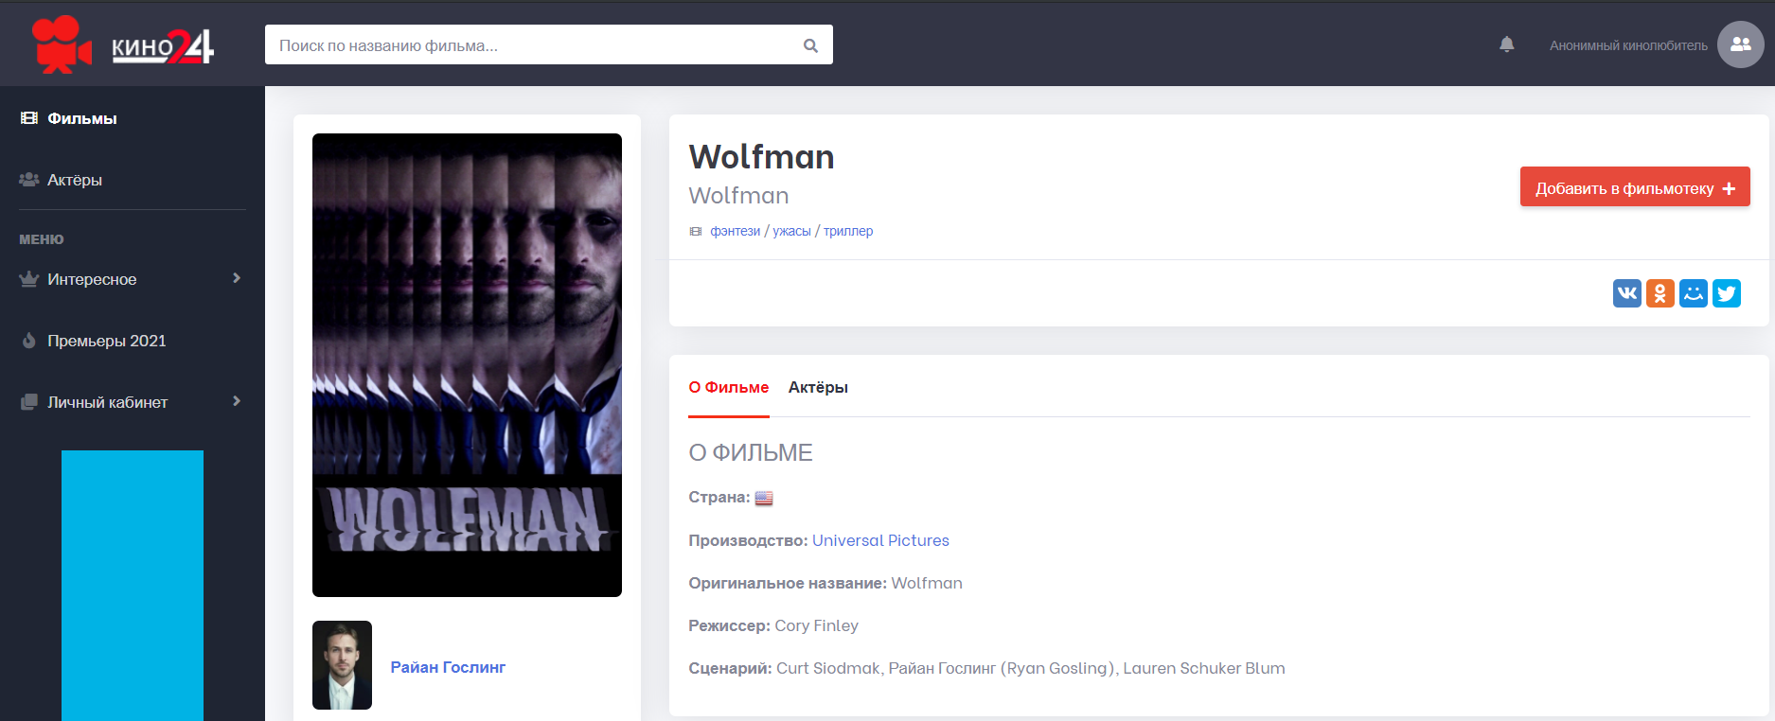
Task: Click the film strip icon beside Фильмы
Action: [29, 118]
